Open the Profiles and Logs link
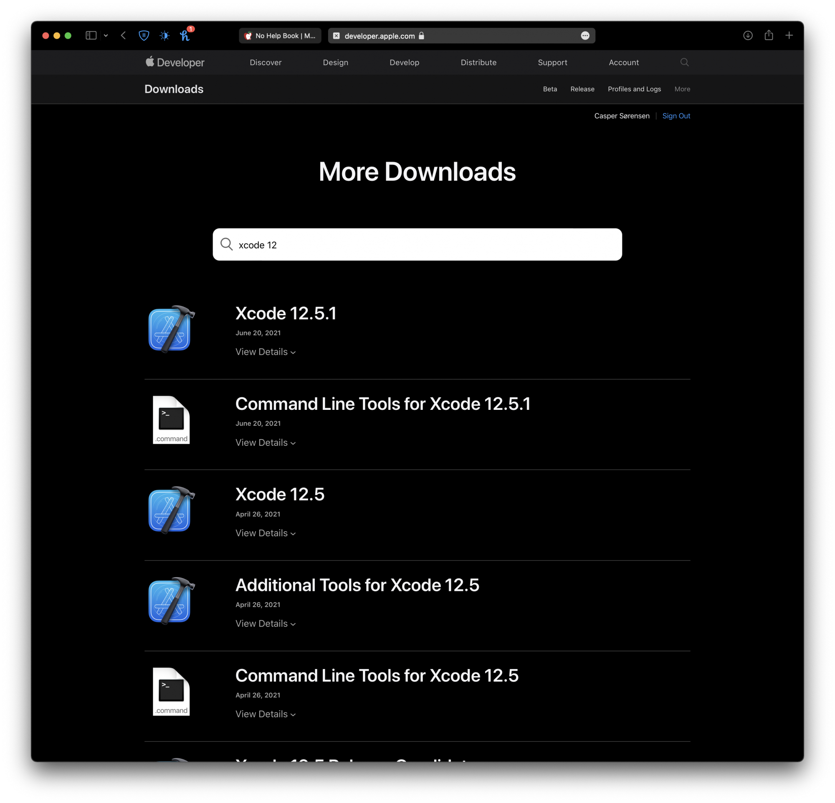 (634, 89)
